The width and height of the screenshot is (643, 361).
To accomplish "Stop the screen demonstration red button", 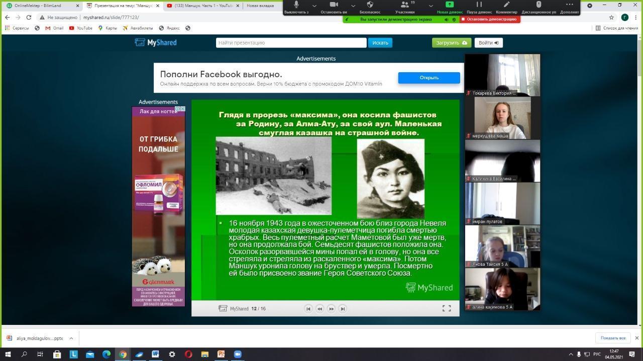I will 489,19.
